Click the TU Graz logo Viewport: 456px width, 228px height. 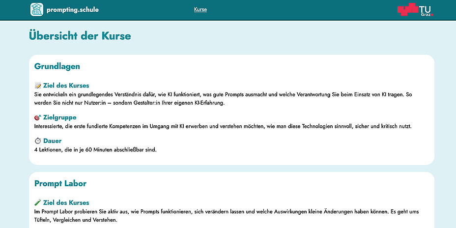tap(415, 10)
